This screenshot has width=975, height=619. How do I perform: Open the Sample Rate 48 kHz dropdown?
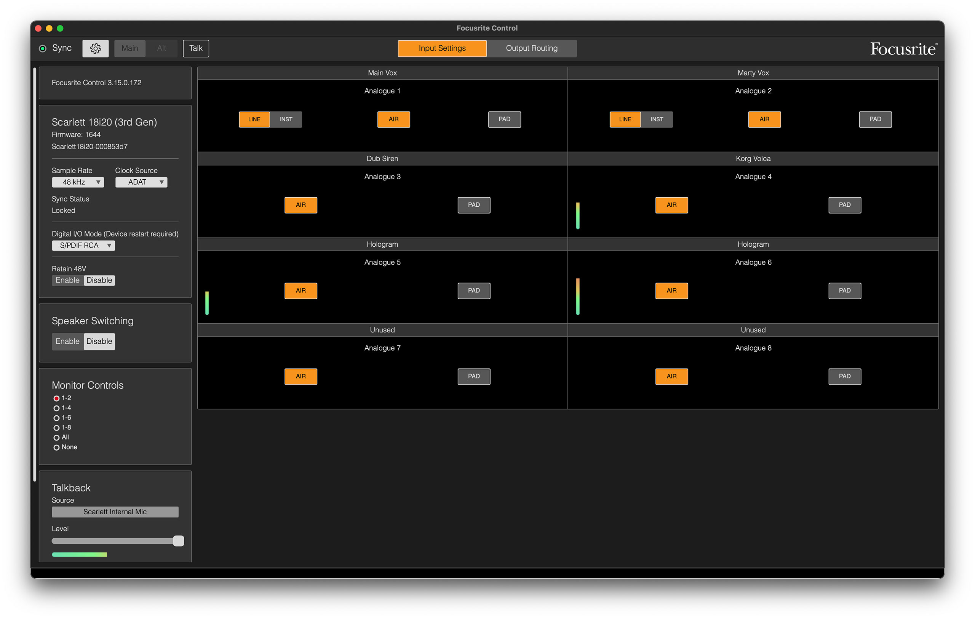78,182
